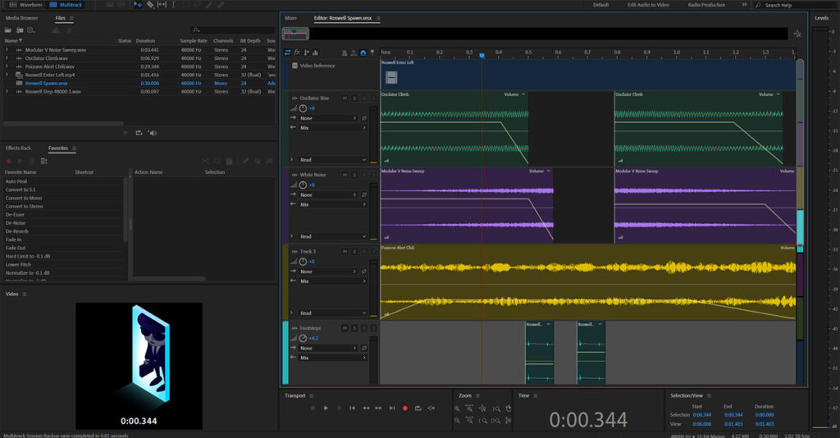Open the Track 3 input None dropdown
The width and height of the screenshot is (840, 438).
[328, 271]
